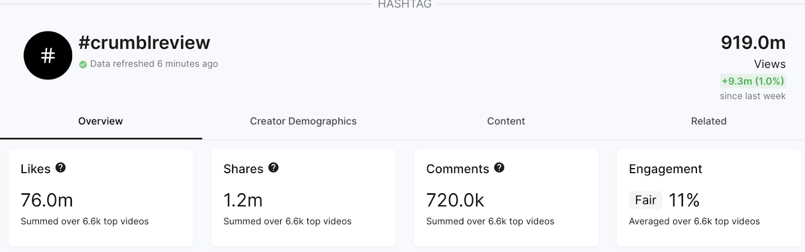Click the 1.2m shares value
The height and width of the screenshot is (252, 805).
coord(243,200)
